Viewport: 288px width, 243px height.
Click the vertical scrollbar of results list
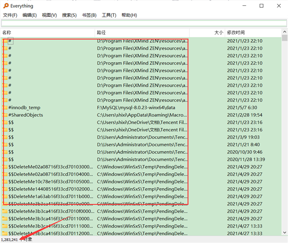285,144
